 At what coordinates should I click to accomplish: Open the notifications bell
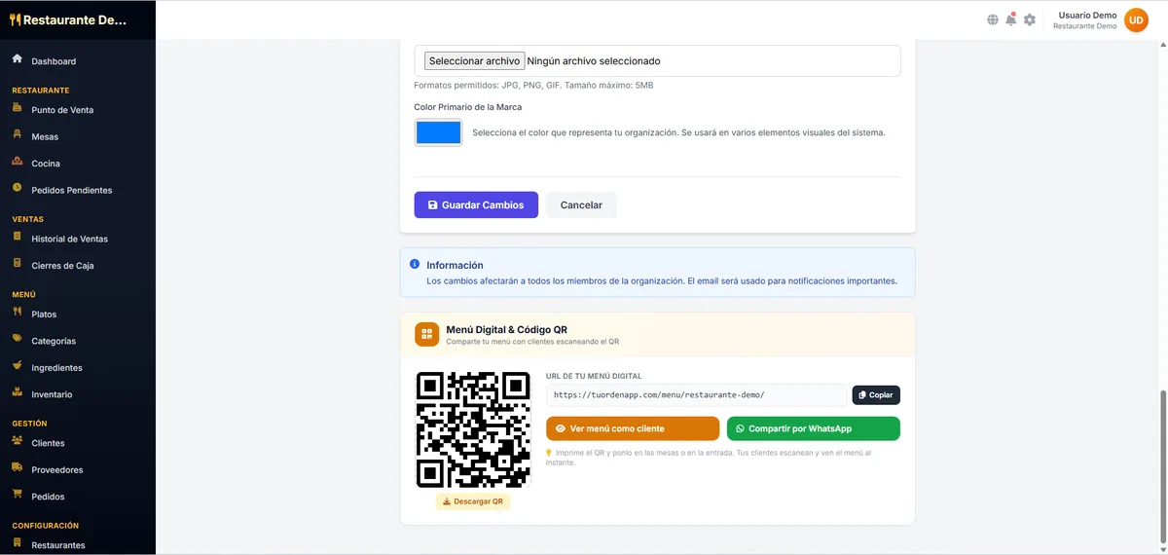pyautogui.click(x=1010, y=19)
